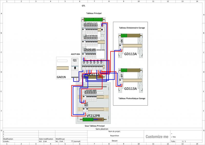The width and height of the screenshot is (205, 145).
Task: Select the upper GD113A enclosure label
Action: pyautogui.click(x=130, y=54)
